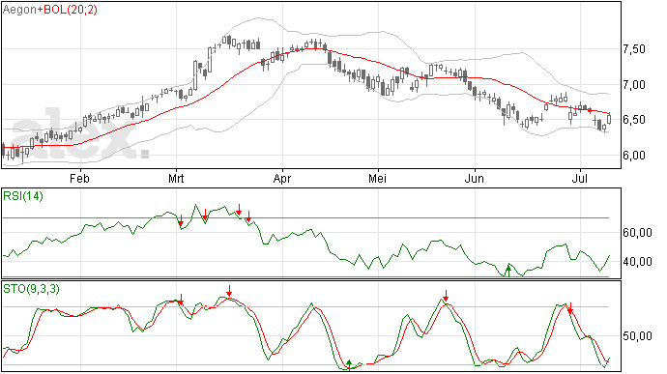The image size is (667, 374).
Task: Click the Apr month label
Action: tap(282, 178)
